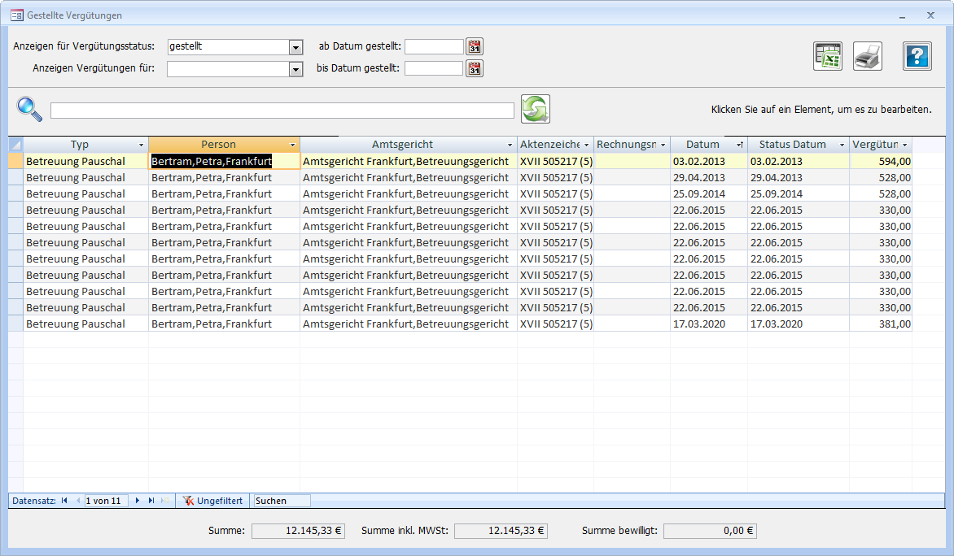Go to previous record
Screen dimensions: 954x556
78,501
